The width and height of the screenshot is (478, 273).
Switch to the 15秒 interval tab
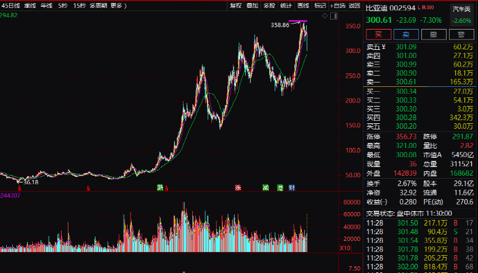click(79, 6)
